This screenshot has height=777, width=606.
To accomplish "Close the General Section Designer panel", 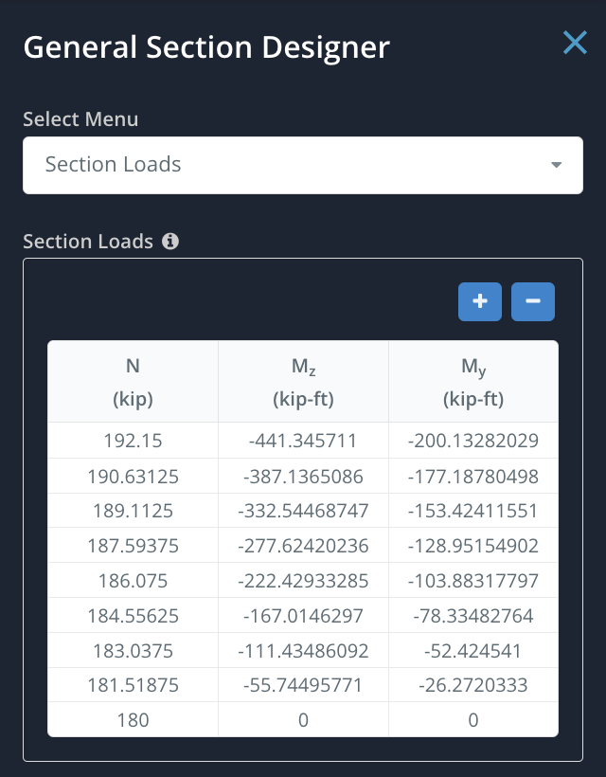I will coord(575,43).
